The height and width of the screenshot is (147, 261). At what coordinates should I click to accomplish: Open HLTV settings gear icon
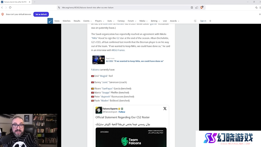point(210,21)
